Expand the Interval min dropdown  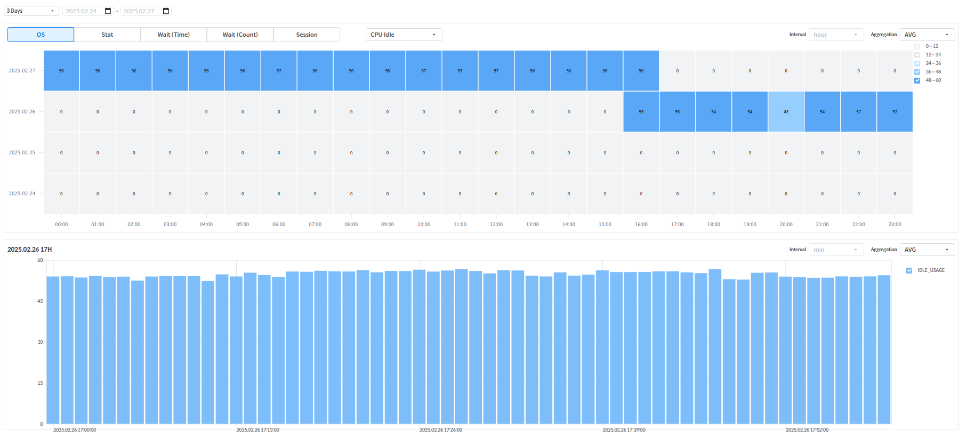coord(835,250)
